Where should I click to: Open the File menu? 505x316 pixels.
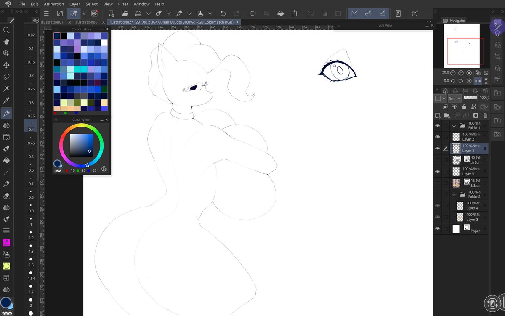click(x=22, y=4)
